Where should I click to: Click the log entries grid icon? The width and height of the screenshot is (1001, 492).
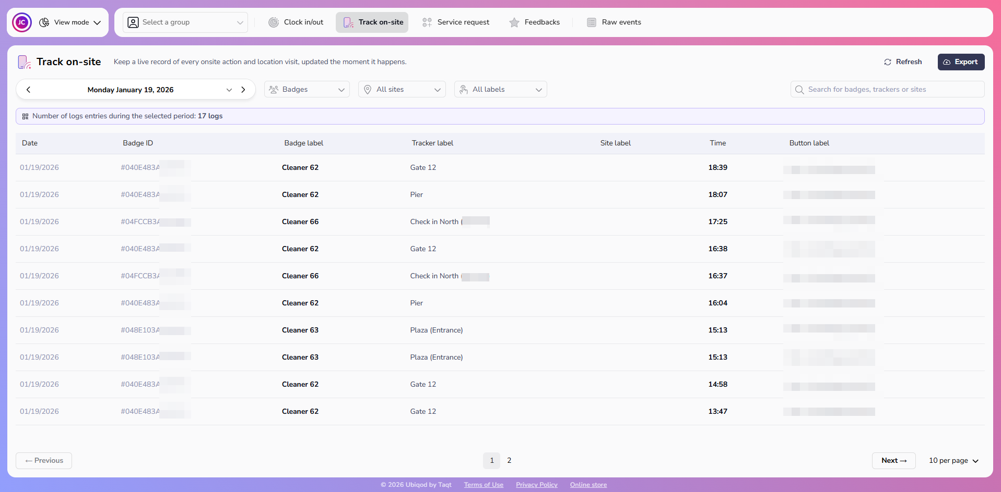tap(25, 116)
